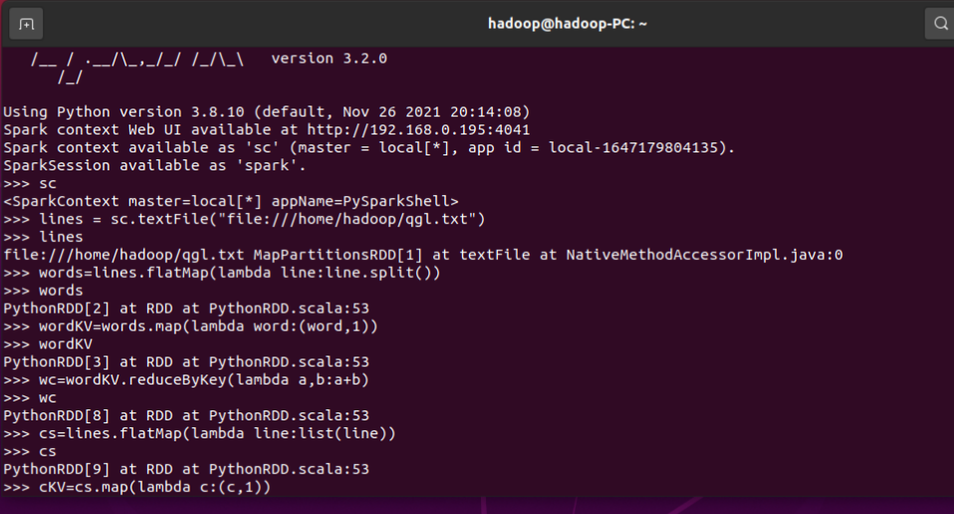This screenshot has width=954, height=514.
Task: Click the PythonRDD[2] output line
Action: (186, 309)
